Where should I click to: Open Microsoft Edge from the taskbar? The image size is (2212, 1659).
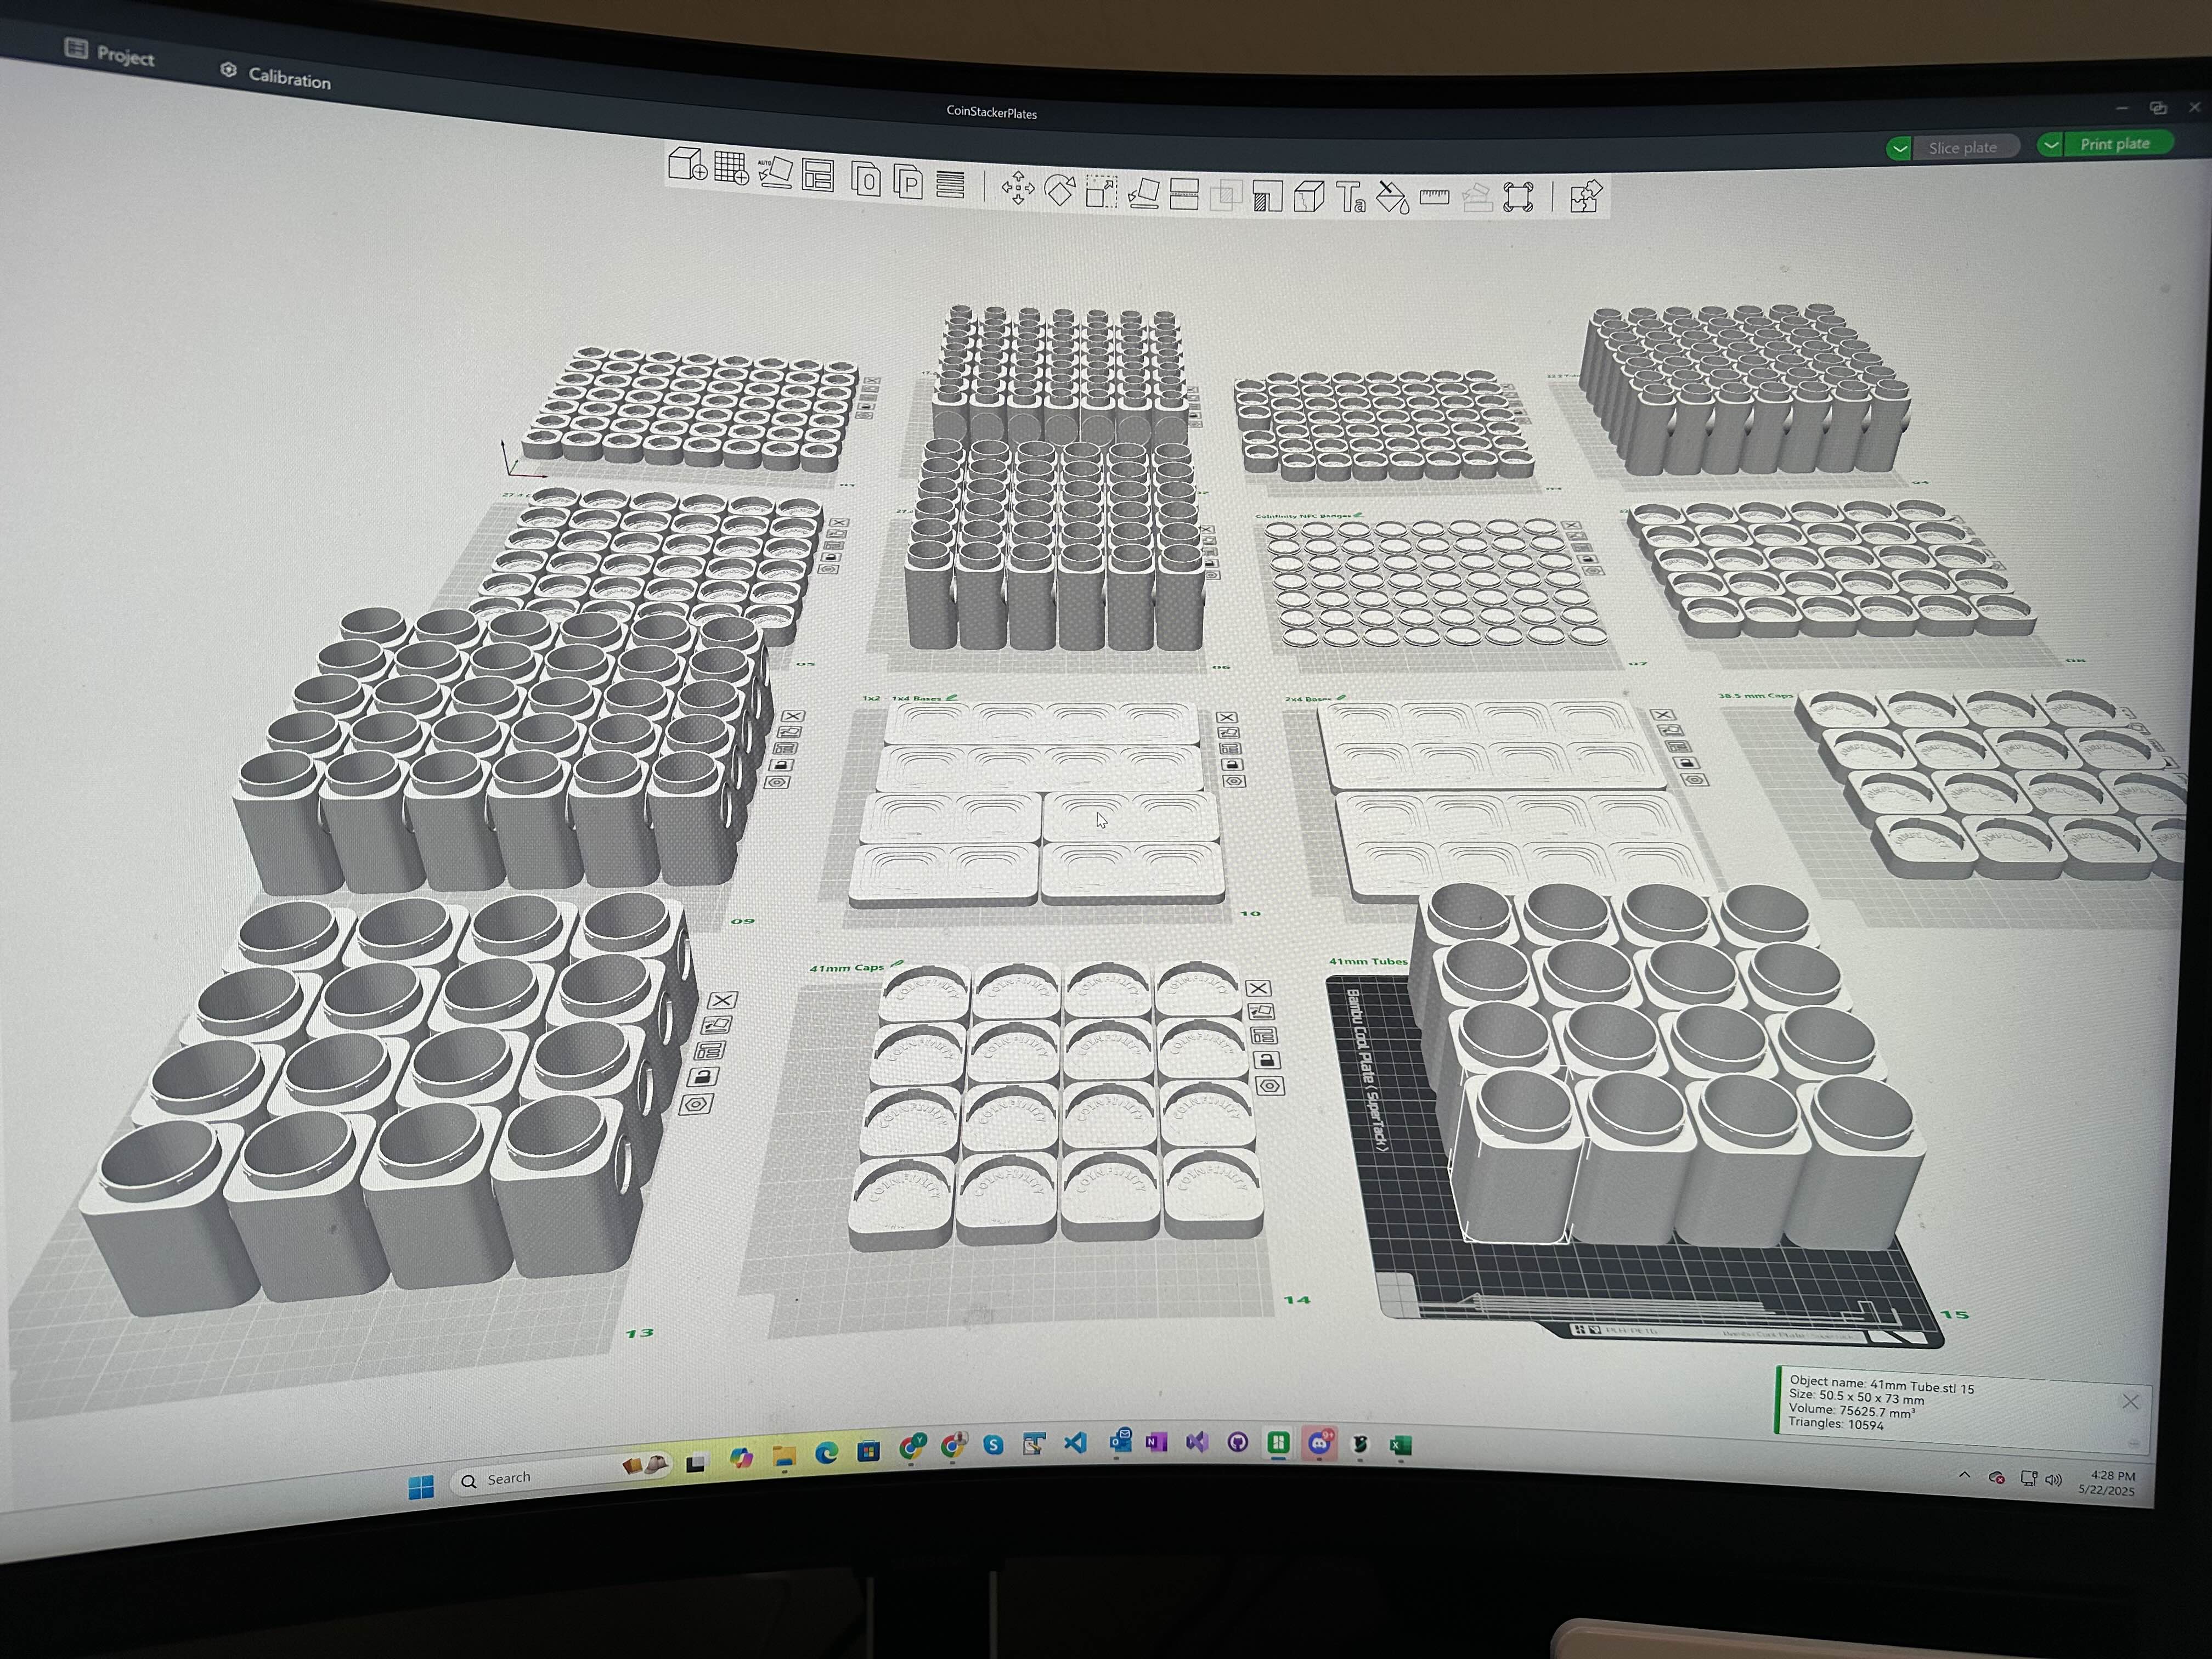pyautogui.click(x=826, y=1453)
